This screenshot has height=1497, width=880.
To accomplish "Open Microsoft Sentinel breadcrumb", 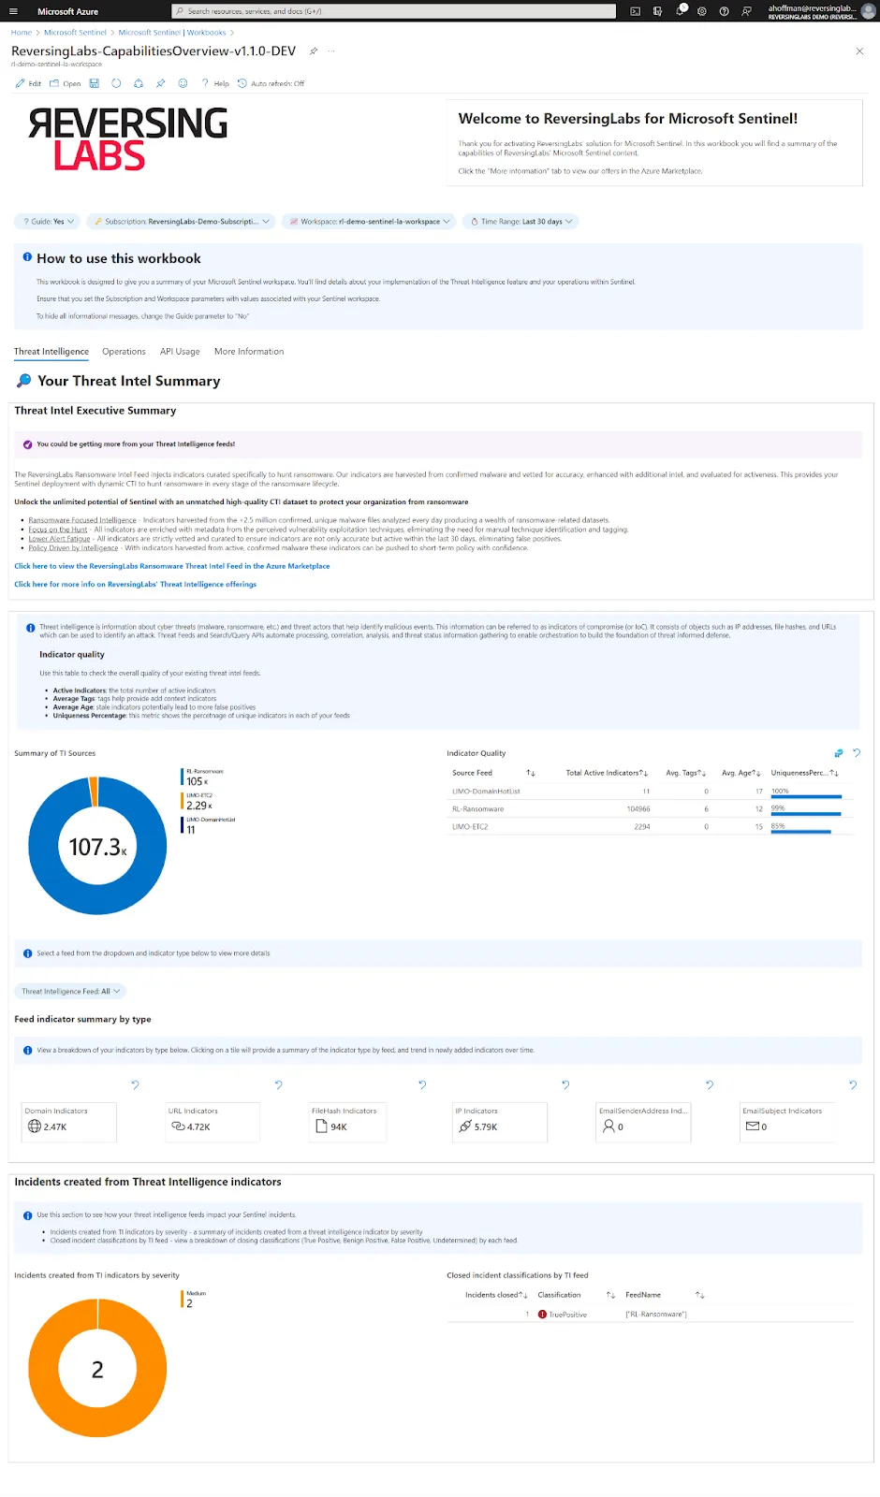I will 75,33.
